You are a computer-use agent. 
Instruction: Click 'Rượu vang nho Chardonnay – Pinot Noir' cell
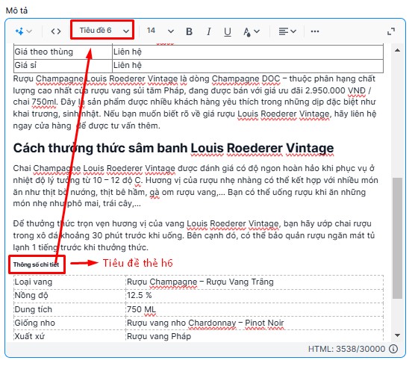point(255,323)
